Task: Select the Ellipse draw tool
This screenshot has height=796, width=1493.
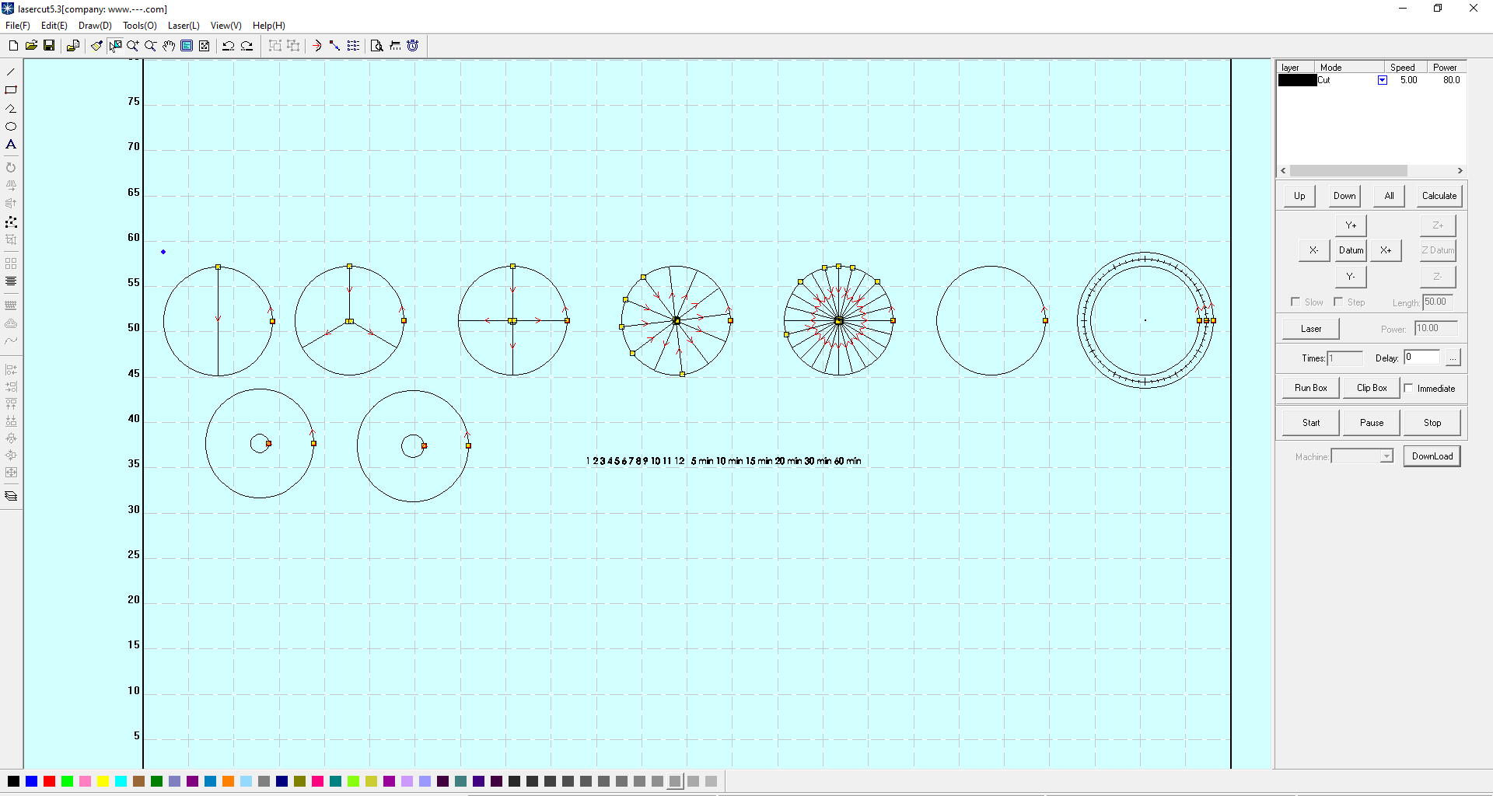Action: (x=11, y=126)
